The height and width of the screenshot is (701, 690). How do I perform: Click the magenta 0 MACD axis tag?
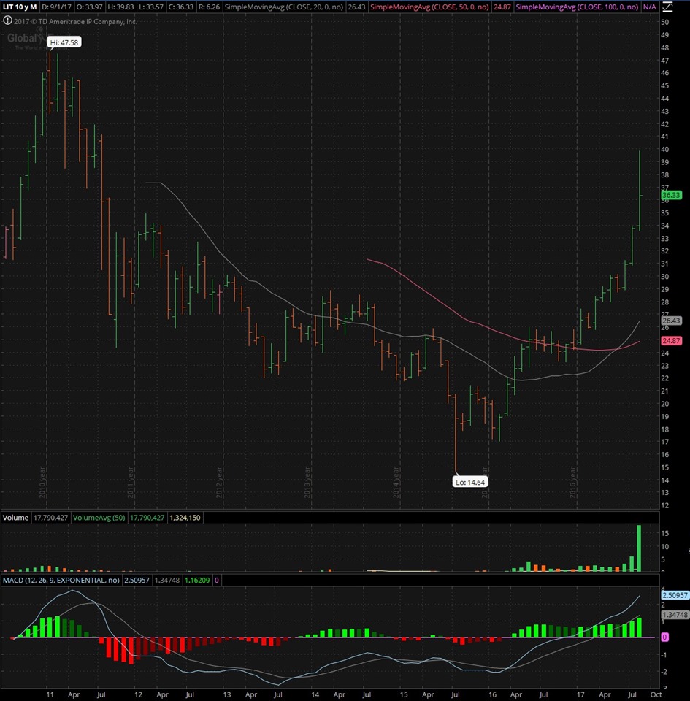coord(665,637)
